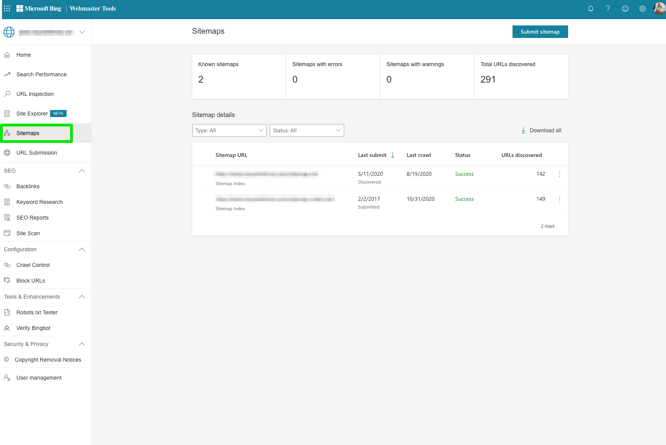Select the URL Inspection magnifier icon
Screen dimensions: 666x445
(7, 94)
